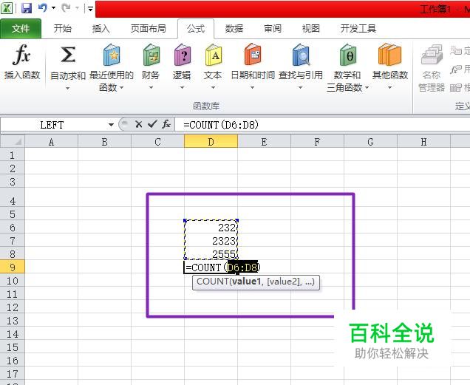Select column H header
Image resolution: width=470 pixels, height=385 pixels.
[x=423, y=142]
